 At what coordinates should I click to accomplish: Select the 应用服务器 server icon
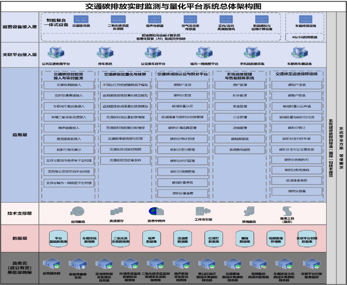[x=51, y=264]
